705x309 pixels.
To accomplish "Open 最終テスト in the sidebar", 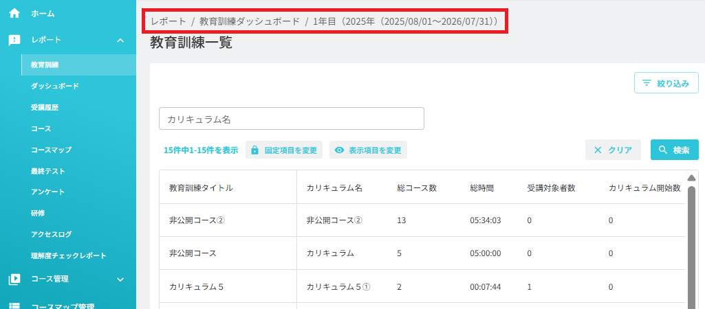I will coord(47,171).
